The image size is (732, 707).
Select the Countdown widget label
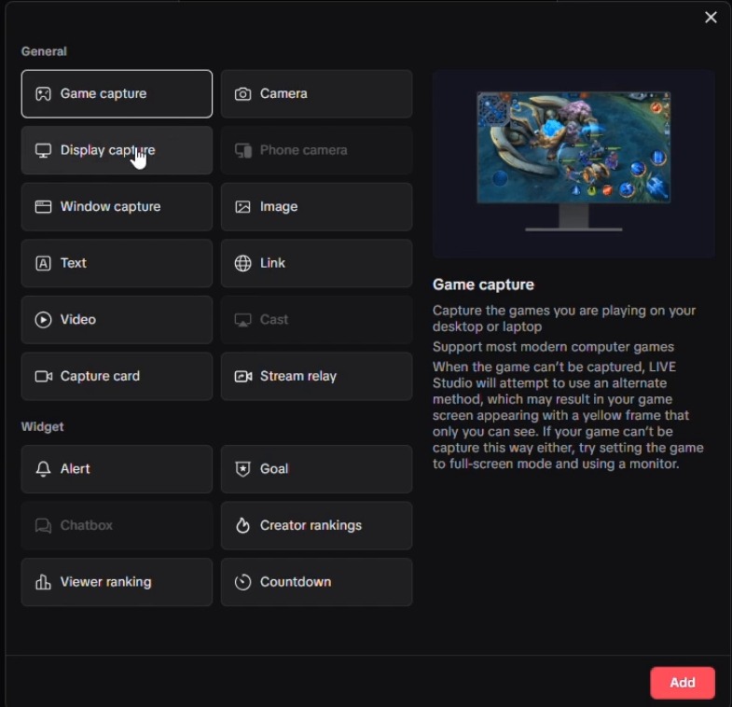(x=295, y=582)
